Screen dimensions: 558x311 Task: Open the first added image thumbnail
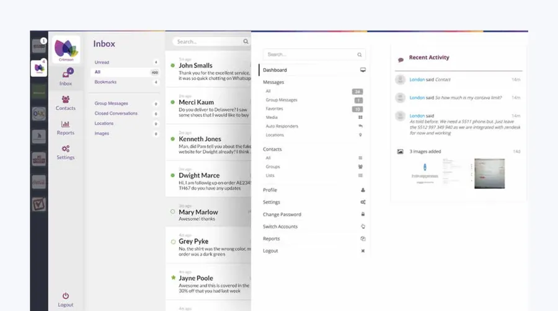pos(425,173)
